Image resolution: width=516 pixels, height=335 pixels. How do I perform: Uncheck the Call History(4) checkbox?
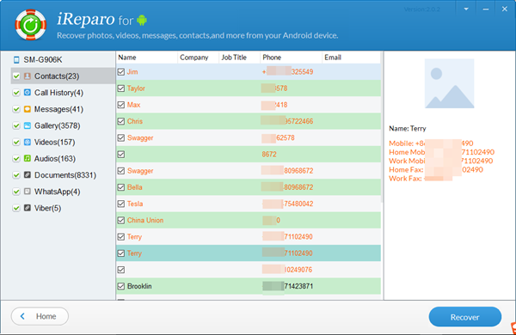[16, 93]
